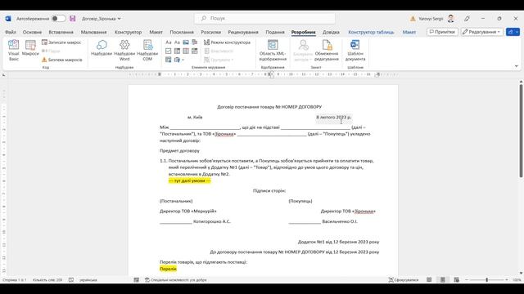Open Обмеження редагування restrict editing
The image size is (524, 294).
[x=327, y=50]
